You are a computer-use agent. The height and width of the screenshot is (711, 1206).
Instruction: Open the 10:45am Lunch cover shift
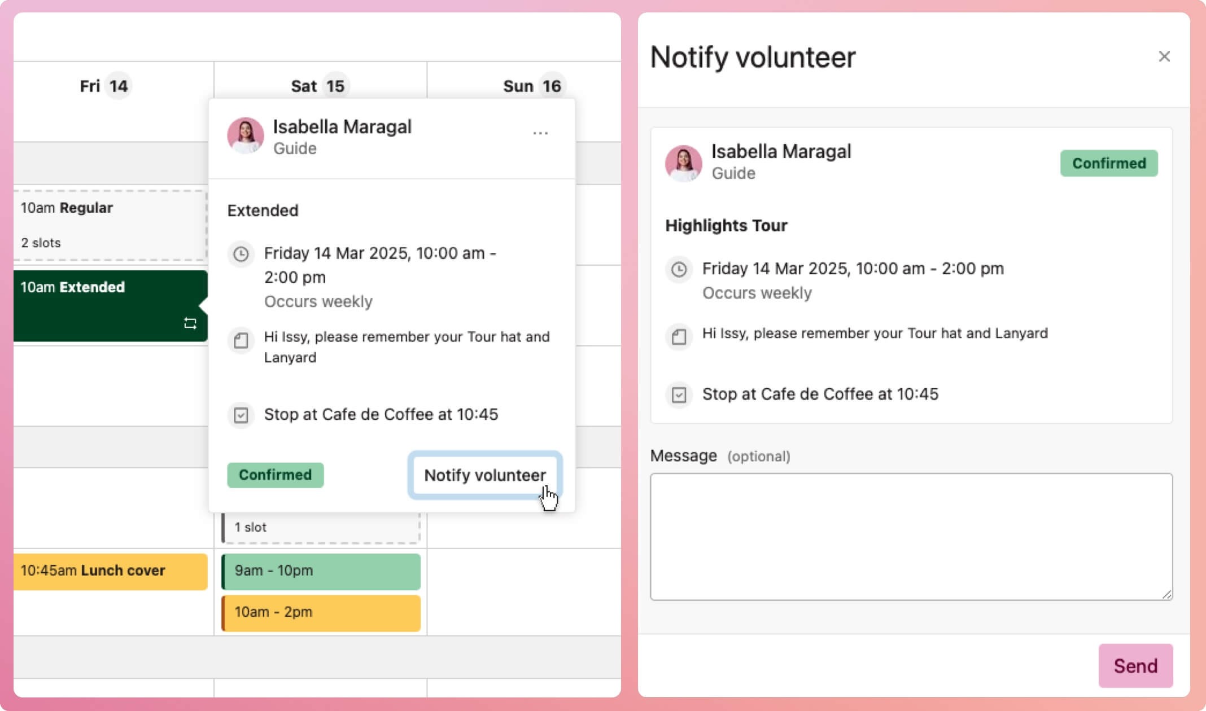pyautogui.click(x=110, y=571)
